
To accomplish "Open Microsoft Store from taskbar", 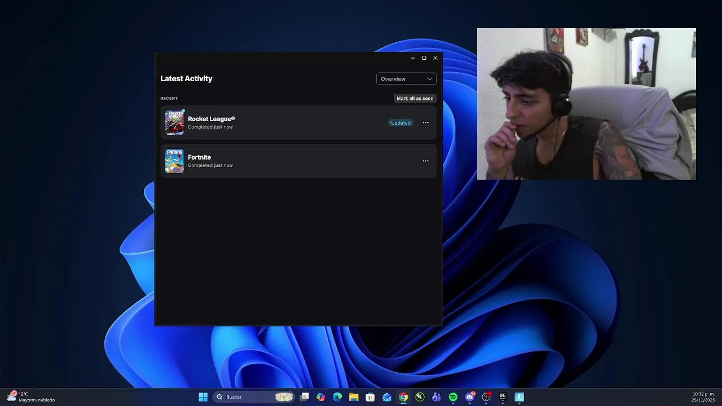I will [x=370, y=397].
